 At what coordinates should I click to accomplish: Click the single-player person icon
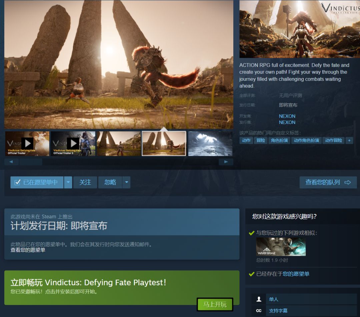point(259,299)
